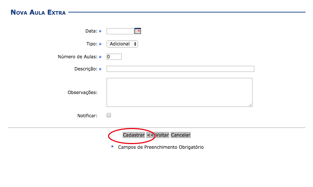Click the Campos de Preenchimento Obrigatório text
The width and height of the screenshot is (313, 187).
coord(161,147)
